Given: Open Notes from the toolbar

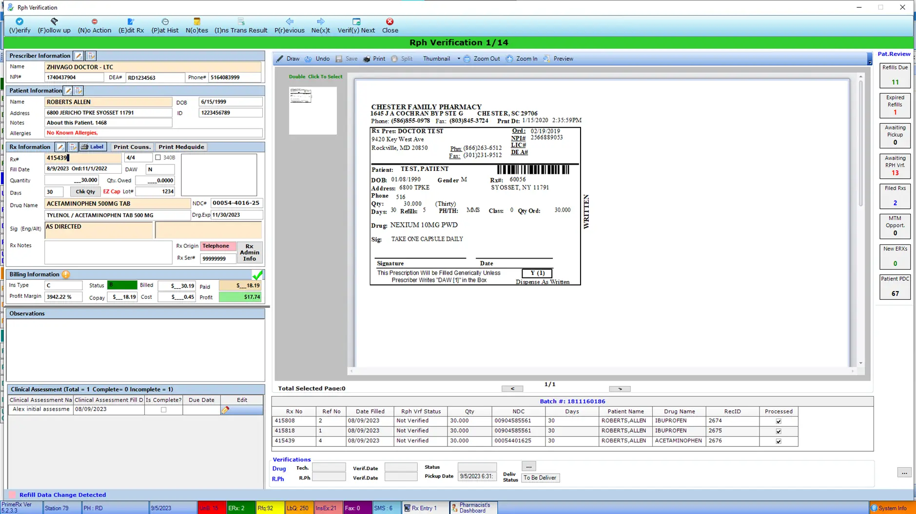Looking at the screenshot, I should coord(197,25).
